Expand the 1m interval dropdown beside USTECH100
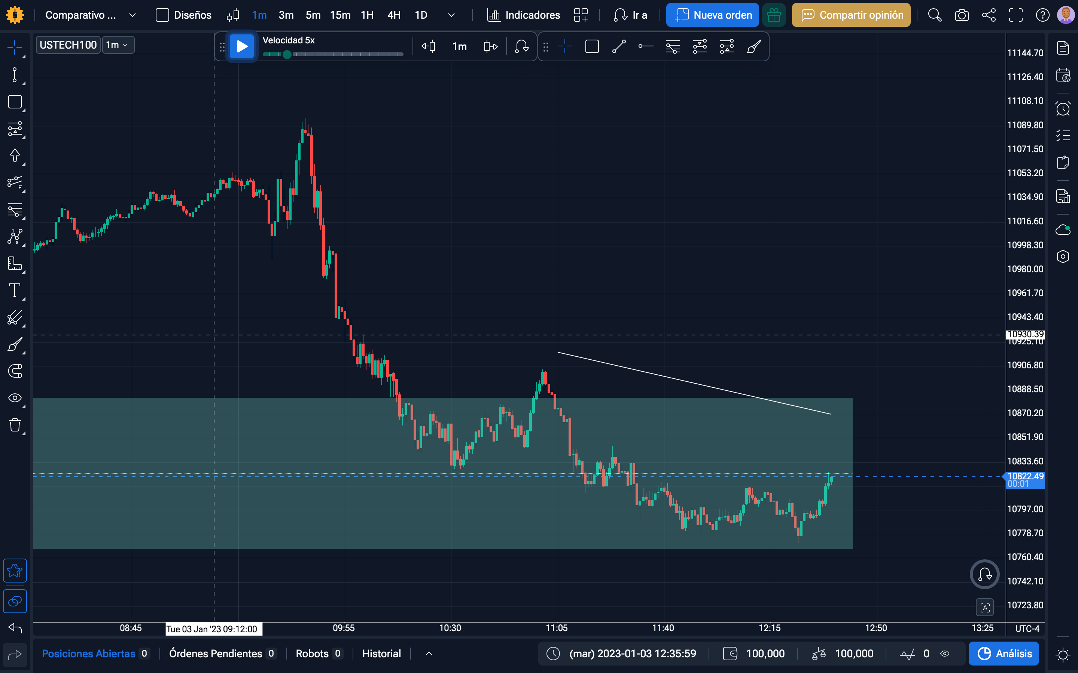Screen dimensions: 1078x673 pos(118,45)
